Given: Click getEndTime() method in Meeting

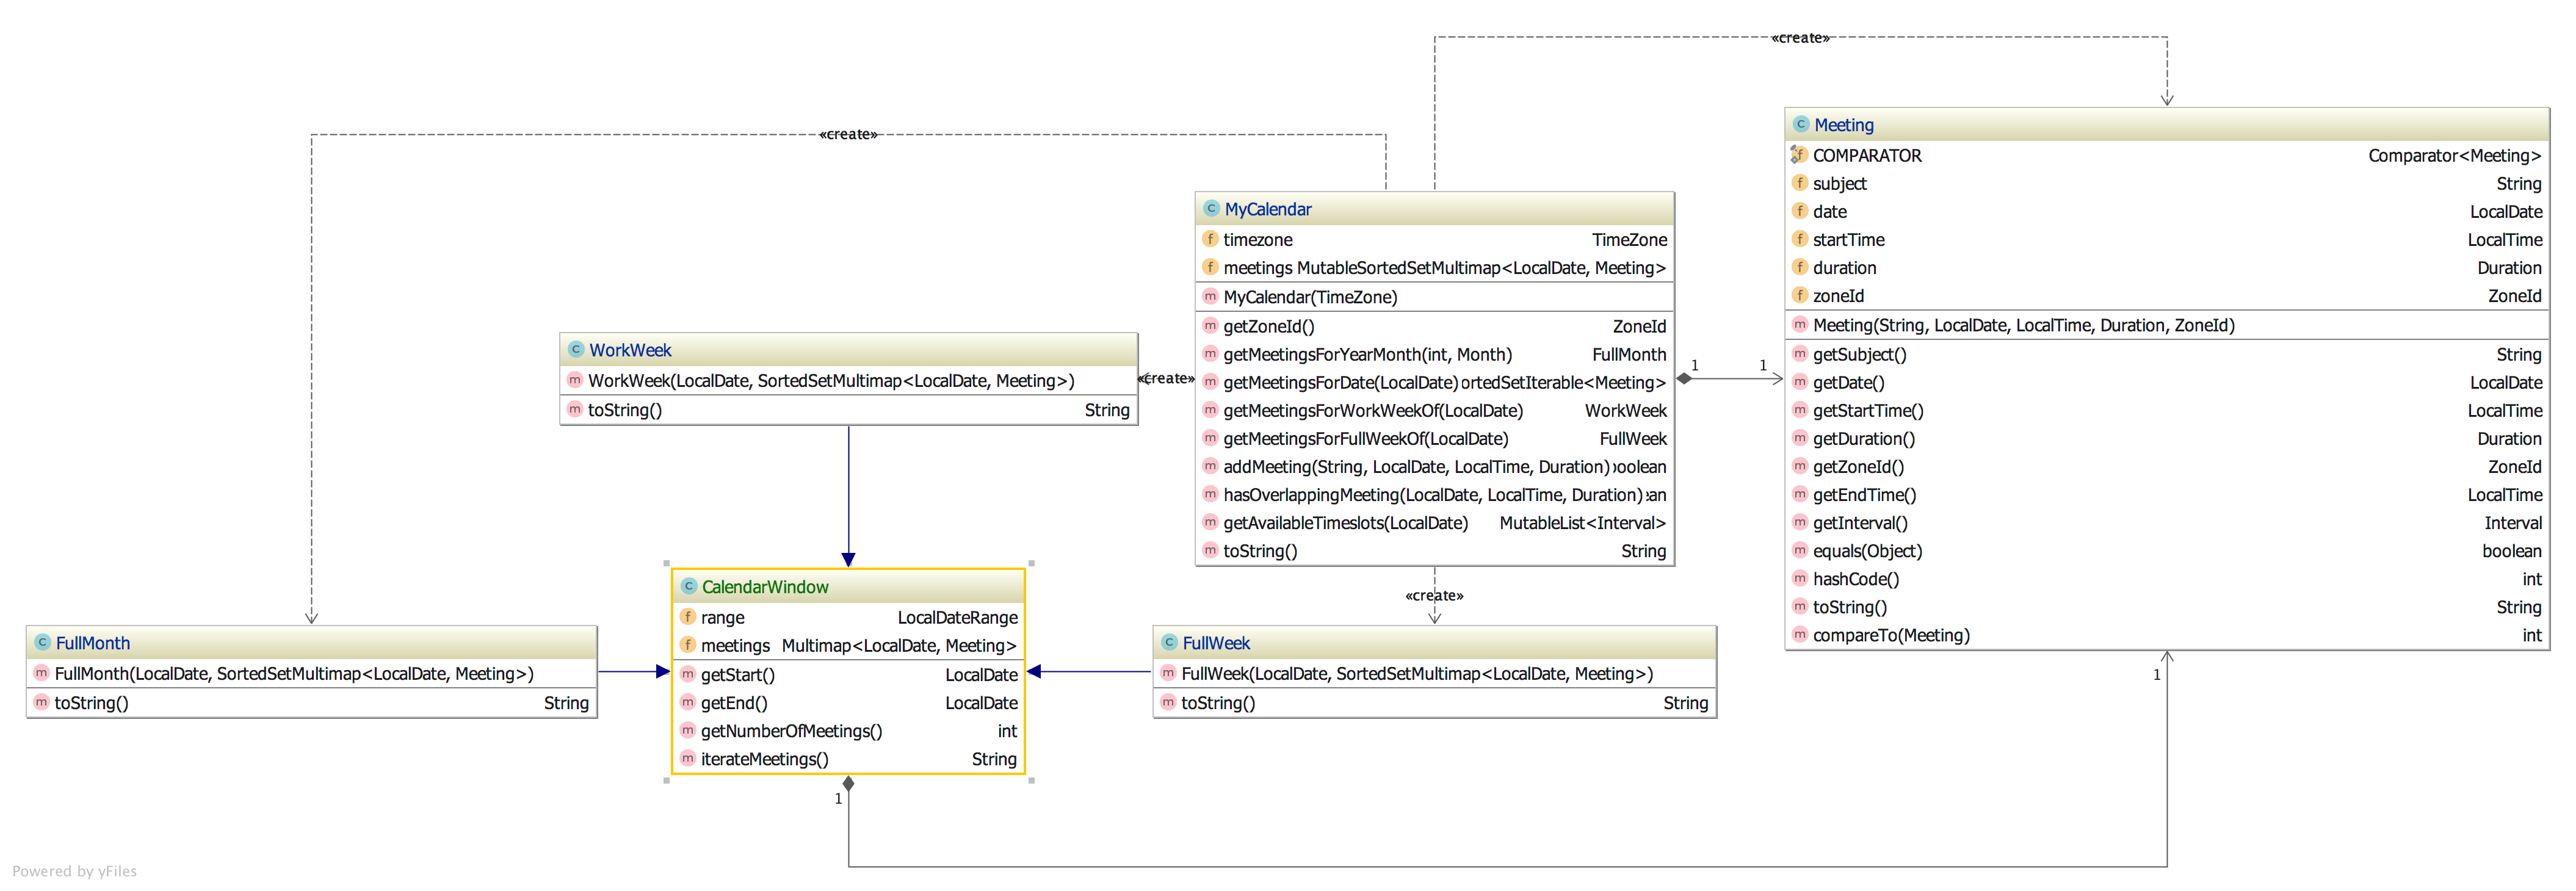Looking at the screenshot, I should [x=2167, y=495].
